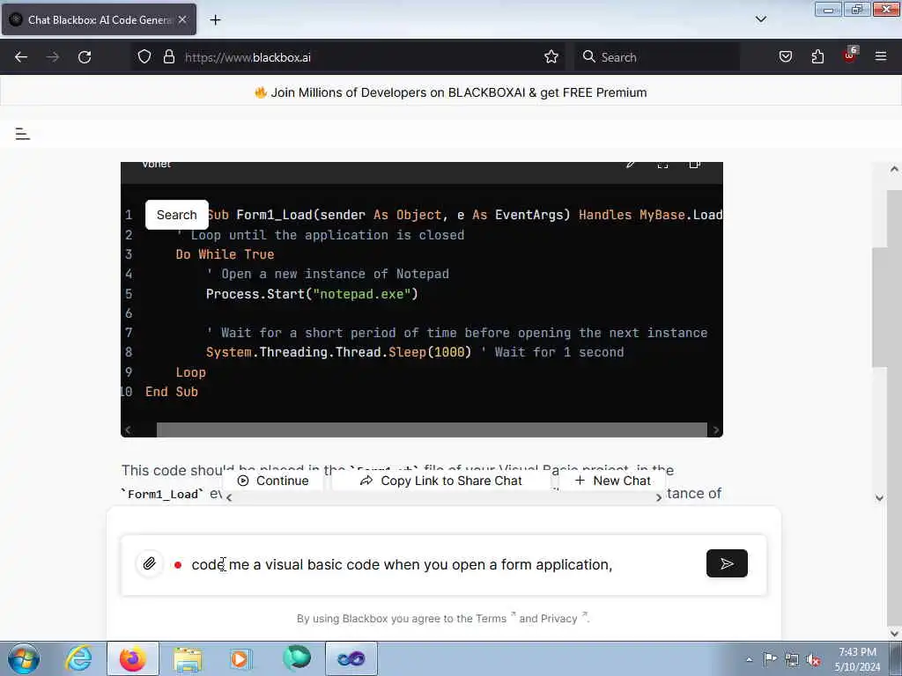This screenshot has height=676, width=902.
Task: Select the Chat Blackbox browser tab
Action: (x=99, y=19)
